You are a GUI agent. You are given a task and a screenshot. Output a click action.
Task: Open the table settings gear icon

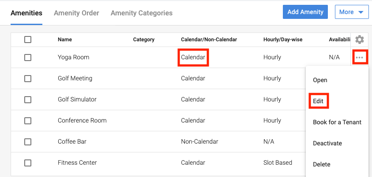[360, 40]
